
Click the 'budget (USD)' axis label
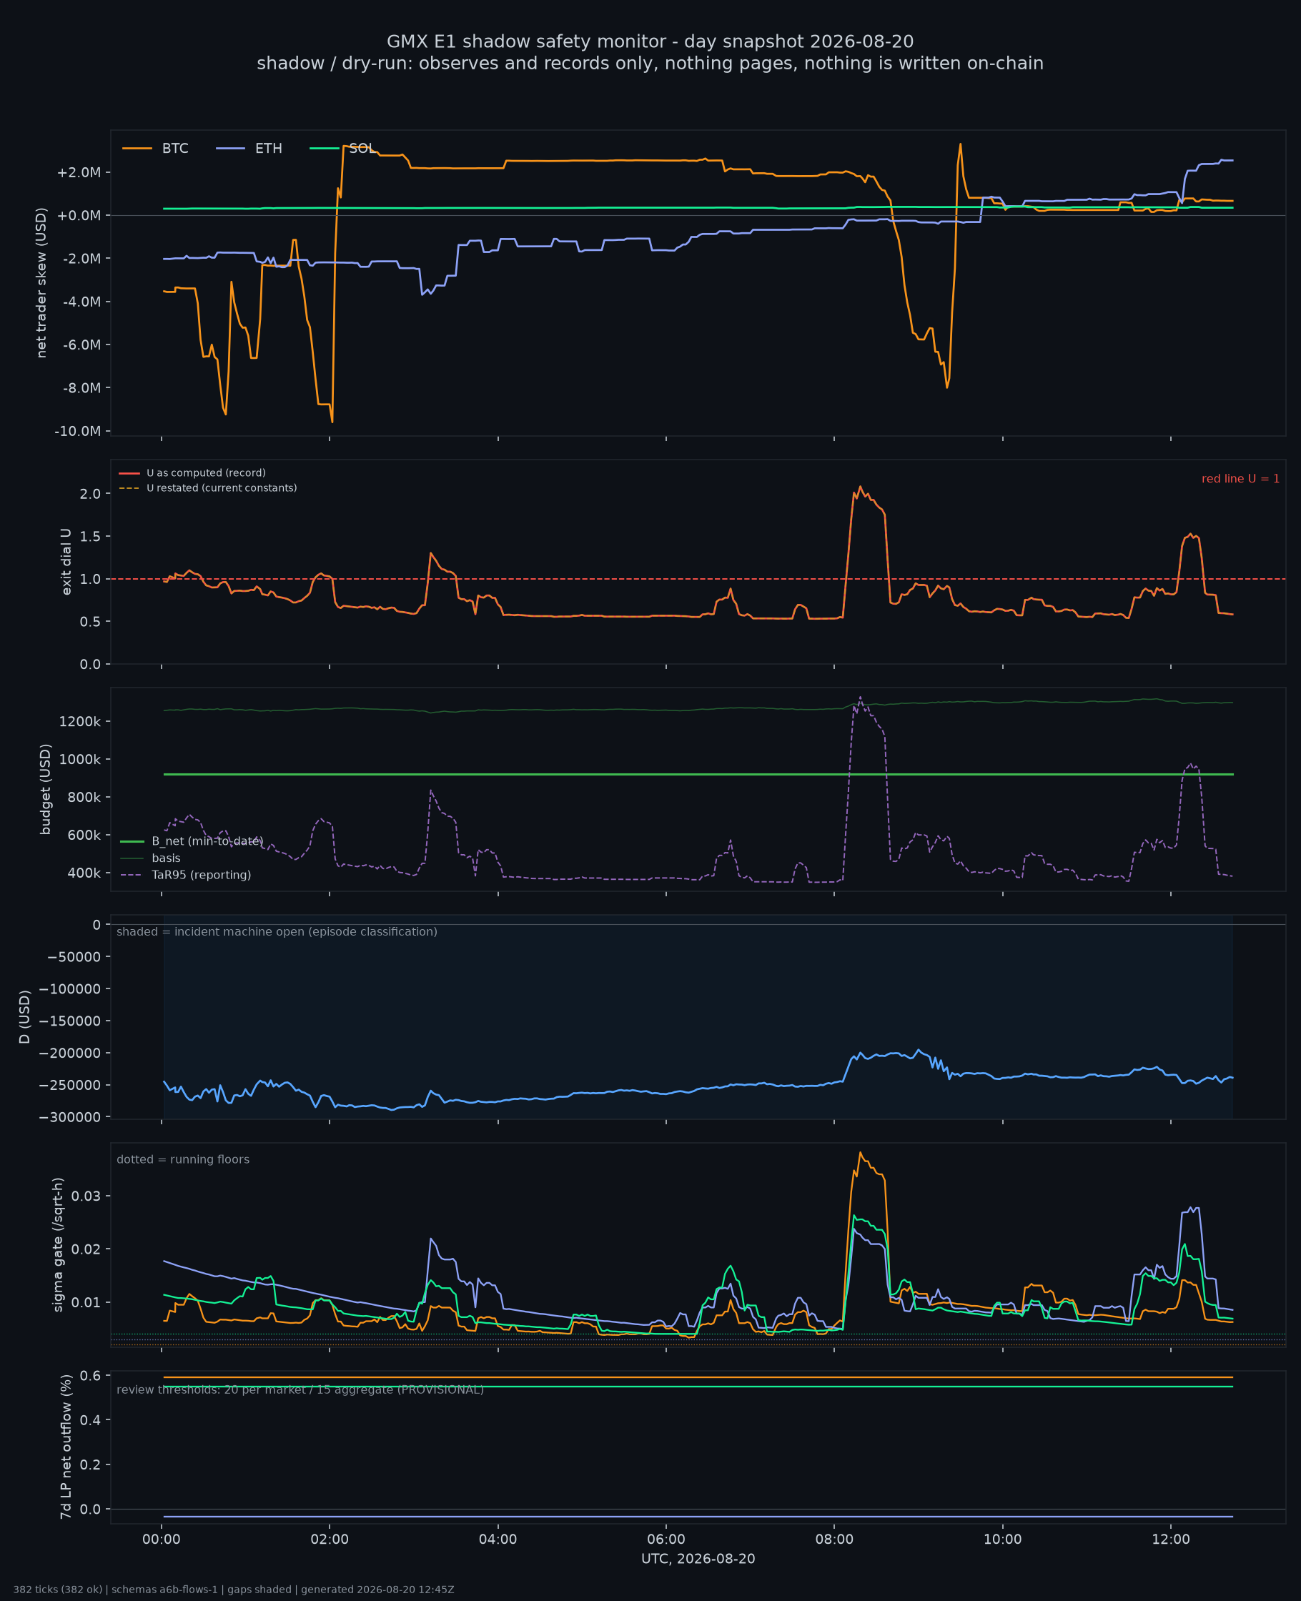point(46,790)
